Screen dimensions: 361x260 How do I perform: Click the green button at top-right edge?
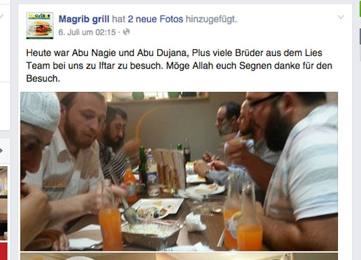(360, 8)
